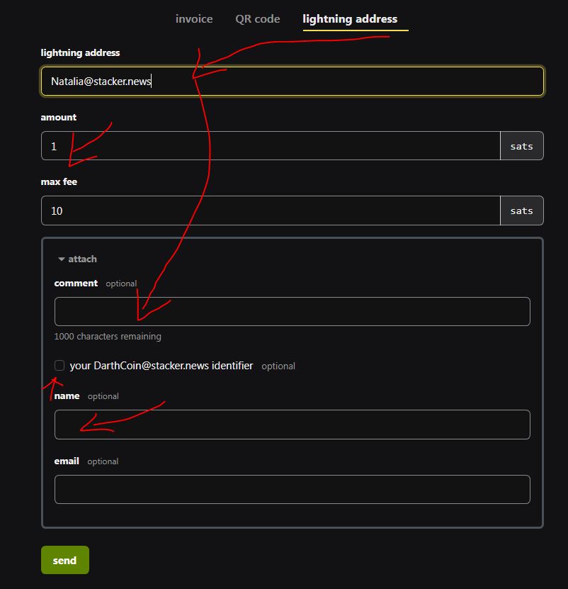Switch to the invoice tab
Image resolution: width=568 pixels, height=589 pixels.
coord(193,19)
